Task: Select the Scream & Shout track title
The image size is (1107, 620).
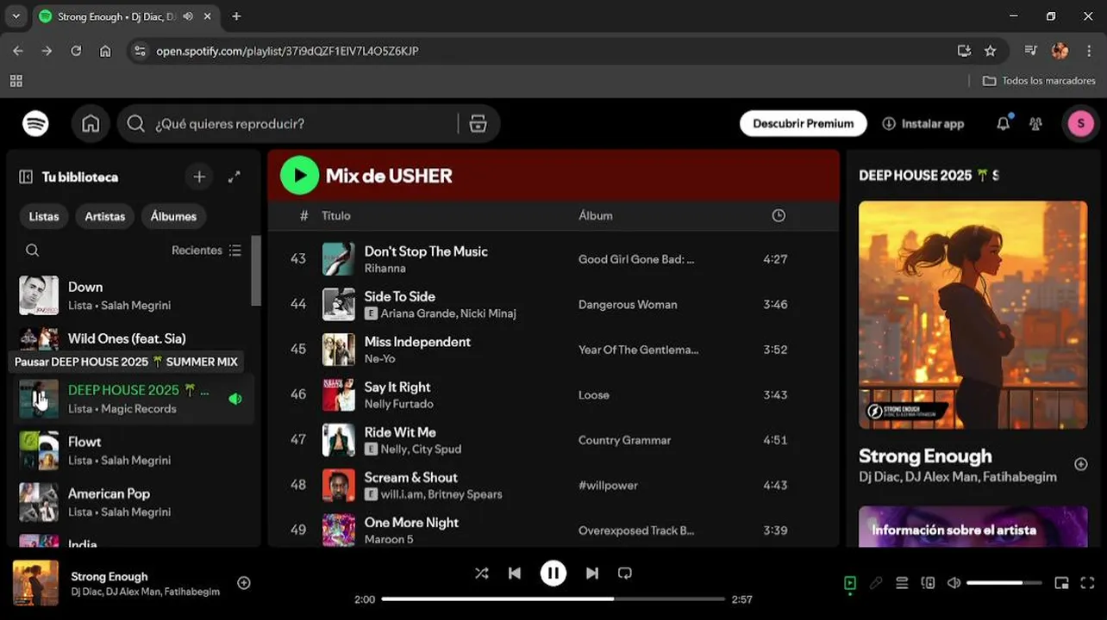Action: pyautogui.click(x=411, y=478)
